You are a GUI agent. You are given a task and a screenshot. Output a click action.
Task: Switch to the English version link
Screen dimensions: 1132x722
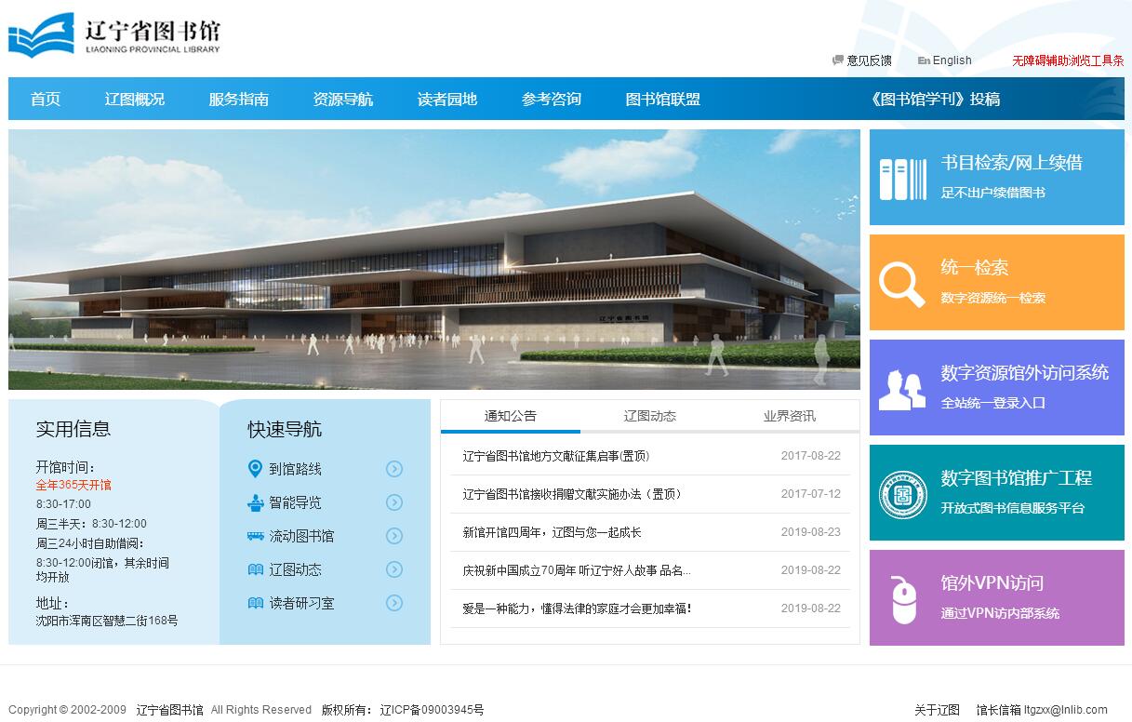(x=951, y=60)
